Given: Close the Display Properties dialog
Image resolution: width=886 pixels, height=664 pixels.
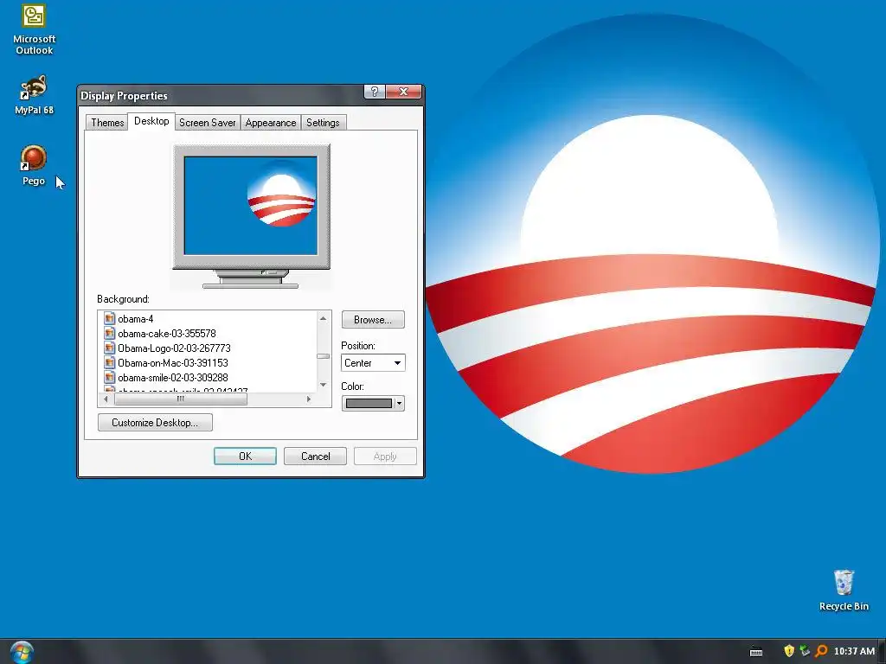Looking at the screenshot, I should tap(403, 92).
